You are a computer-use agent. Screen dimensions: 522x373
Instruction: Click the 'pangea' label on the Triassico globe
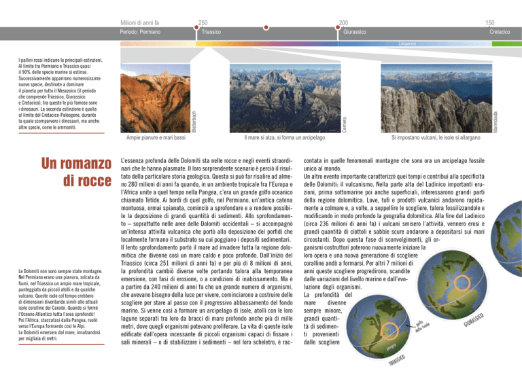tap(391, 347)
